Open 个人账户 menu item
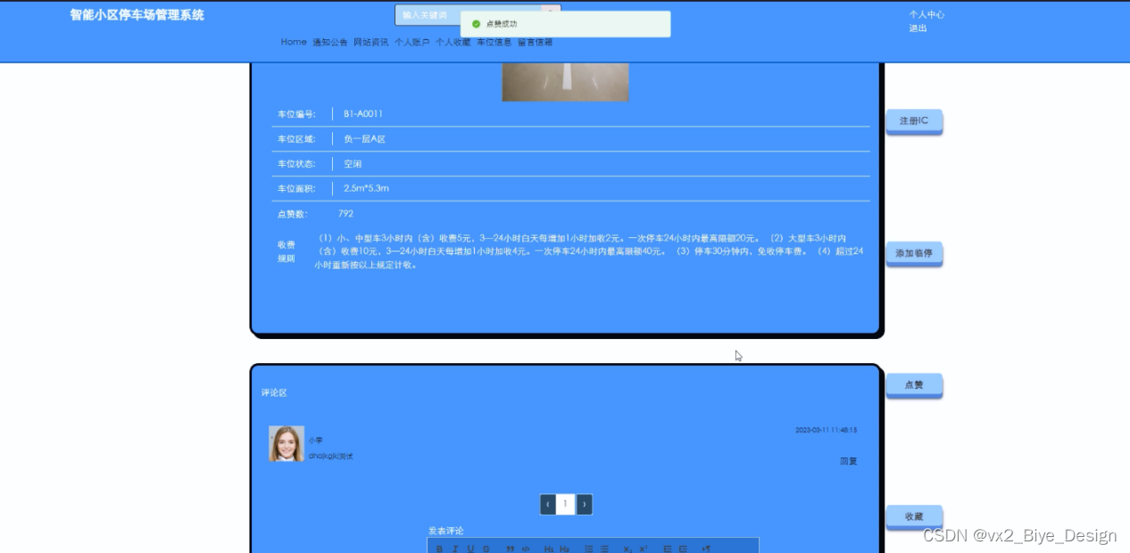Screen dimensions: 1130x553 click(x=412, y=42)
